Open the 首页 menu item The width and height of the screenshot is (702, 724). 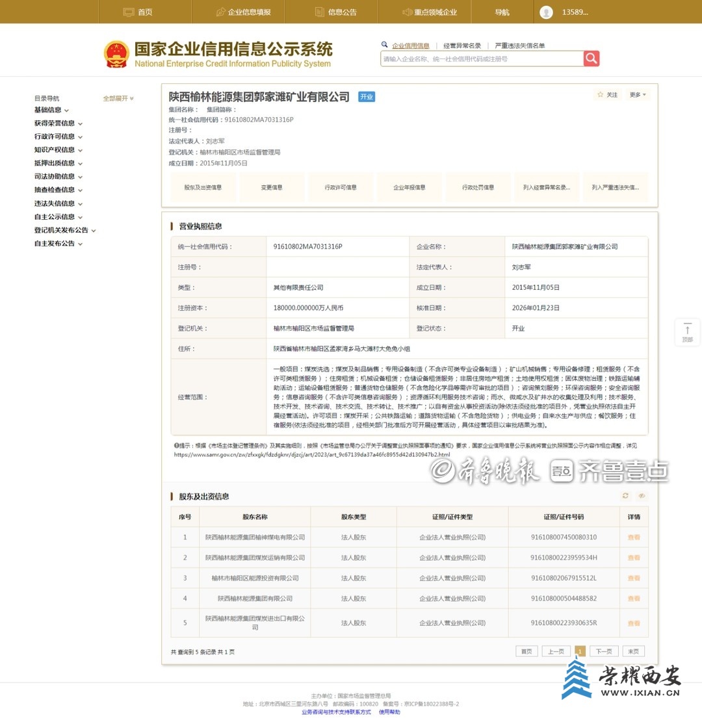[145, 12]
